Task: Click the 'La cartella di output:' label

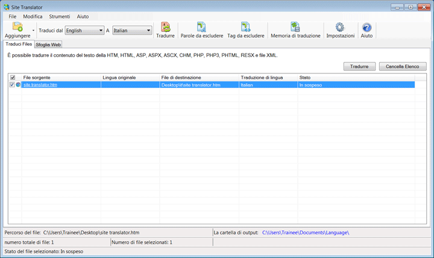Action: pyautogui.click(x=236, y=233)
